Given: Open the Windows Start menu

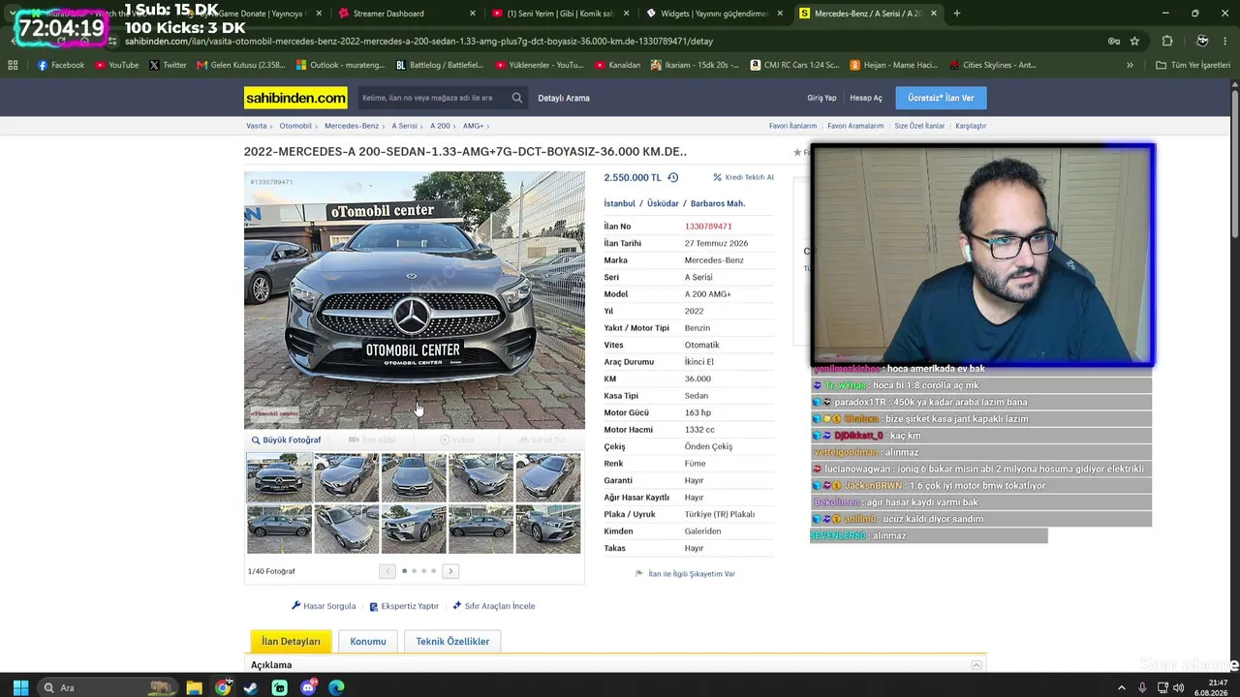Looking at the screenshot, I should coord(20,687).
